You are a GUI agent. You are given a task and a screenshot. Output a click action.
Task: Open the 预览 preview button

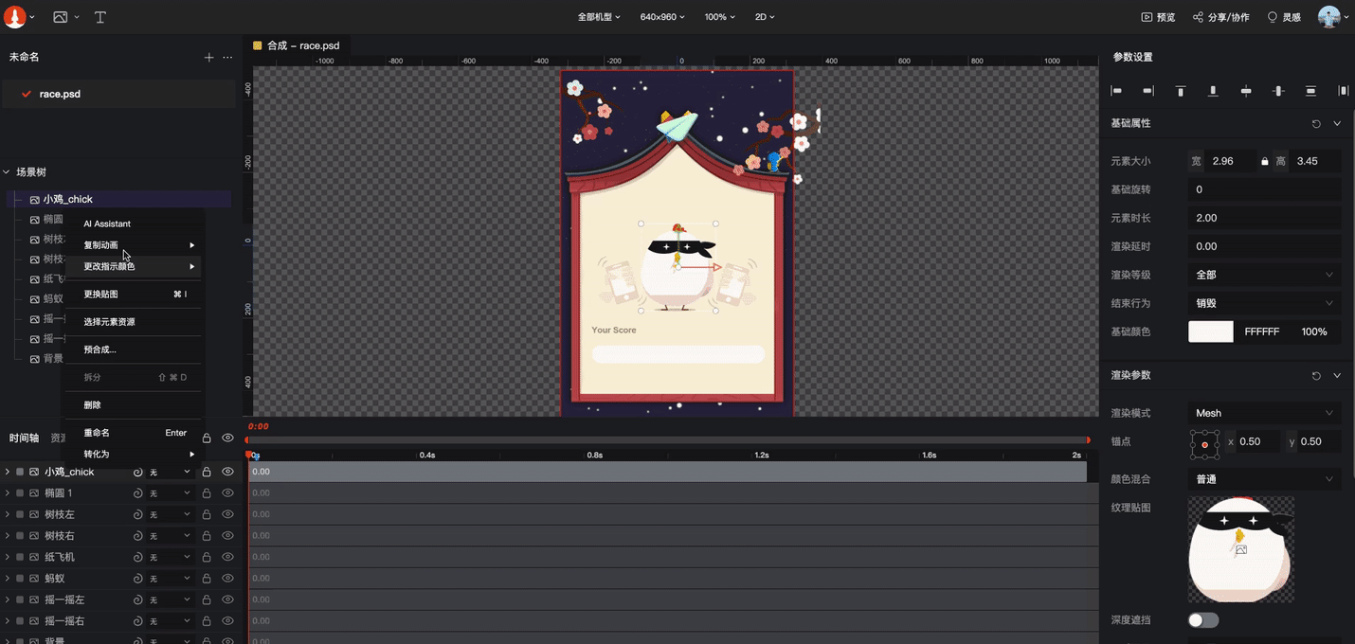1158,17
